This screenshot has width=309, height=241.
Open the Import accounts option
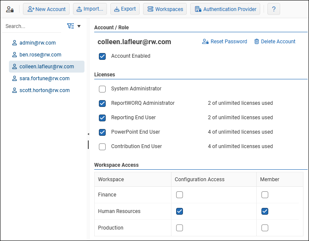pos(90,9)
